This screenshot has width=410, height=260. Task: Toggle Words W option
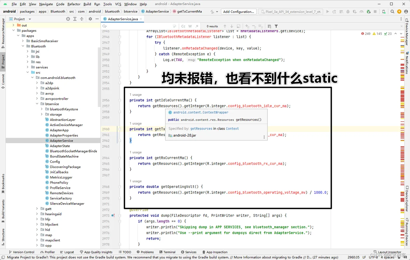[190, 26]
